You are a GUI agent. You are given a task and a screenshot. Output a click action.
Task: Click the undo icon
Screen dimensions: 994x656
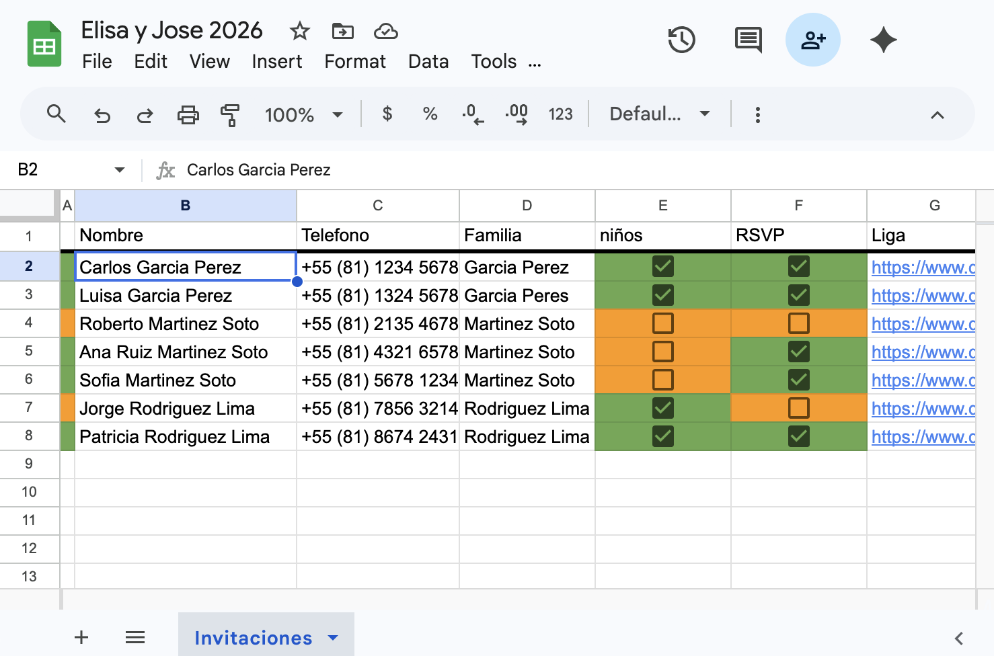coord(102,114)
